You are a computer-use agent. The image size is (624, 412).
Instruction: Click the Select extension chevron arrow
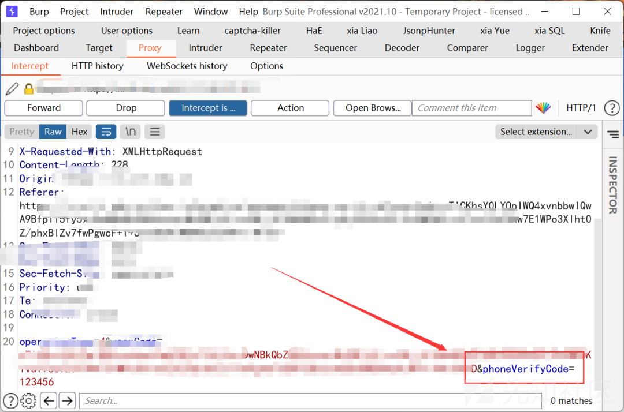click(588, 132)
